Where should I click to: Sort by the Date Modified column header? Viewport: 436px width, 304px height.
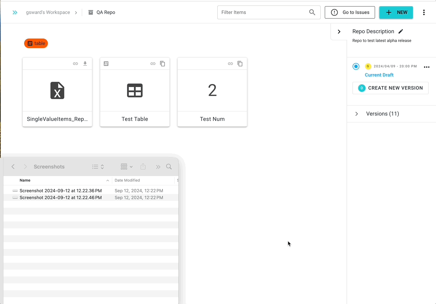127,180
